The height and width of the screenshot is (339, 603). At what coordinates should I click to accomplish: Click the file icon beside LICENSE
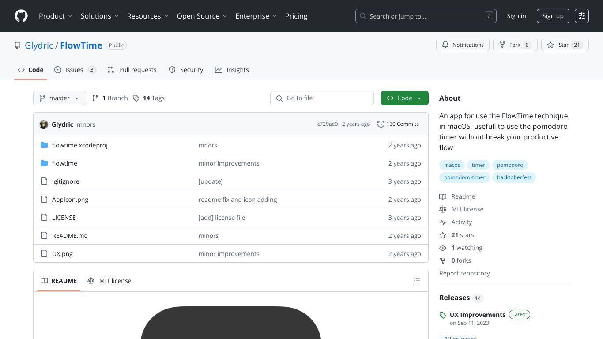click(44, 218)
